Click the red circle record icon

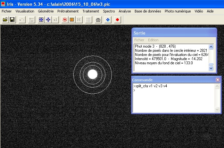click(x=117, y=19)
